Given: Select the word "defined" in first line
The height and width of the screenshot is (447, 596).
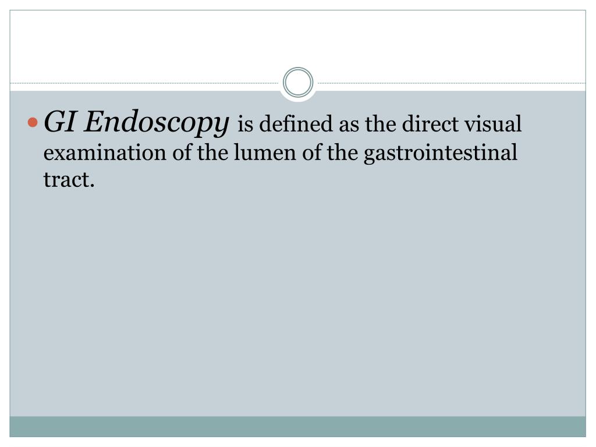Looking at the screenshot, I should pos(296,124).
